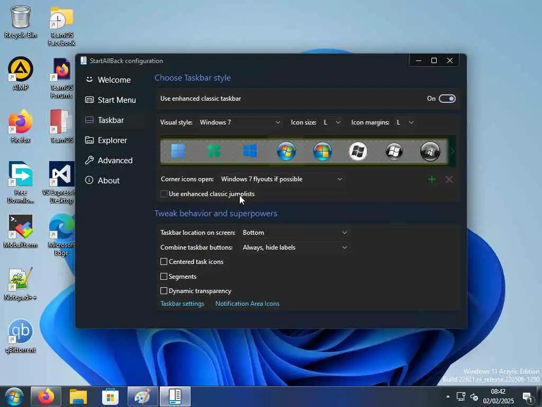Screen dimensions: 542x407
Task: Pick the flat blue Windows 10 orb
Action: point(250,151)
